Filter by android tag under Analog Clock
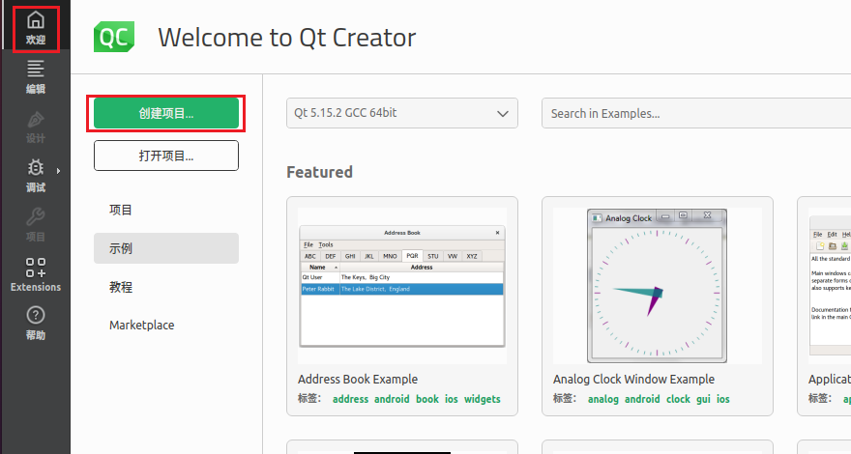Image resolution: width=851 pixels, height=454 pixels. pyautogui.click(x=642, y=399)
